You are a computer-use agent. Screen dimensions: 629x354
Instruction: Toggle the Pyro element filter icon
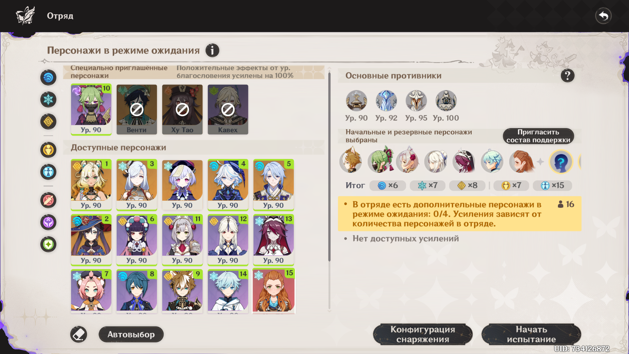48,200
